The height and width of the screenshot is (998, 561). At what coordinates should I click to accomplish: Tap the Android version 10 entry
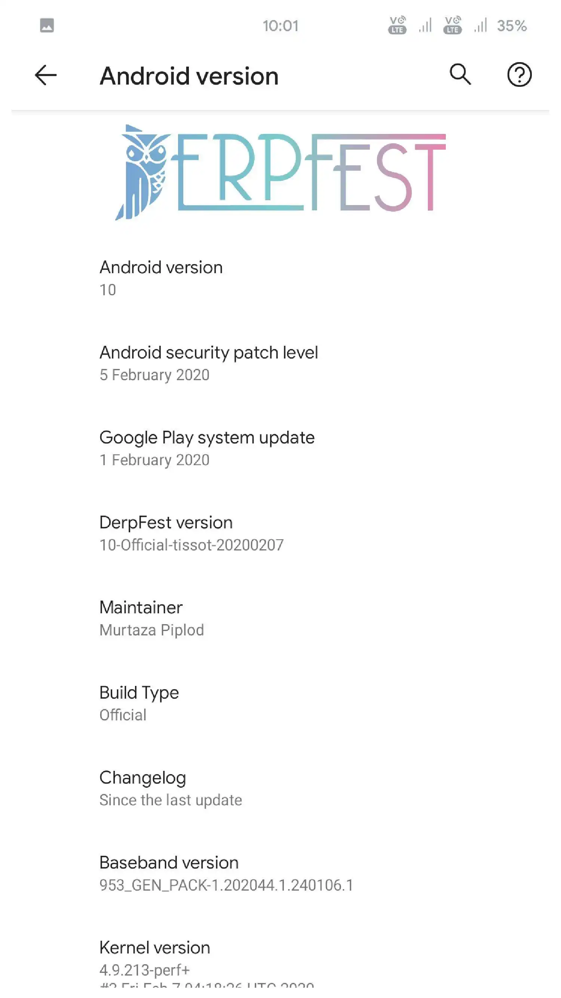(x=280, y=278)
